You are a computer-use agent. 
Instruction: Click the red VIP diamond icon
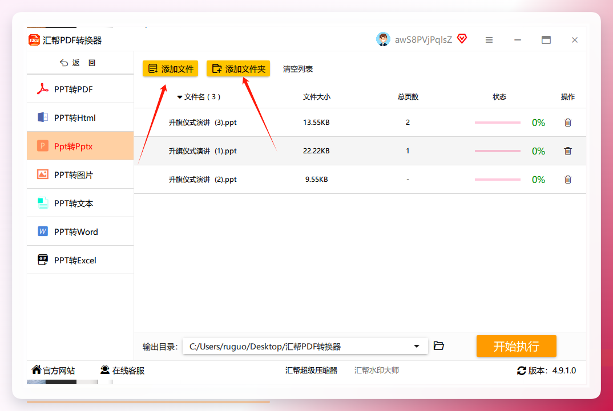(x=462, y=39)
